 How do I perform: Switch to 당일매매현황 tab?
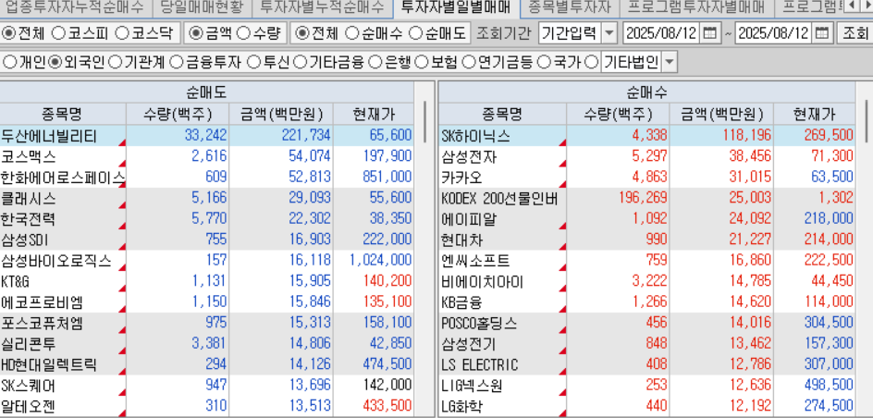(201, 7)
